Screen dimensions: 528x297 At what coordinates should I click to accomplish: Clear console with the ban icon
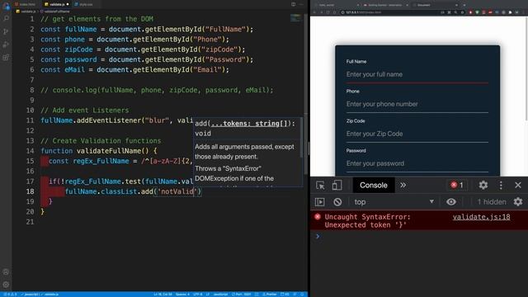point(337,201)
